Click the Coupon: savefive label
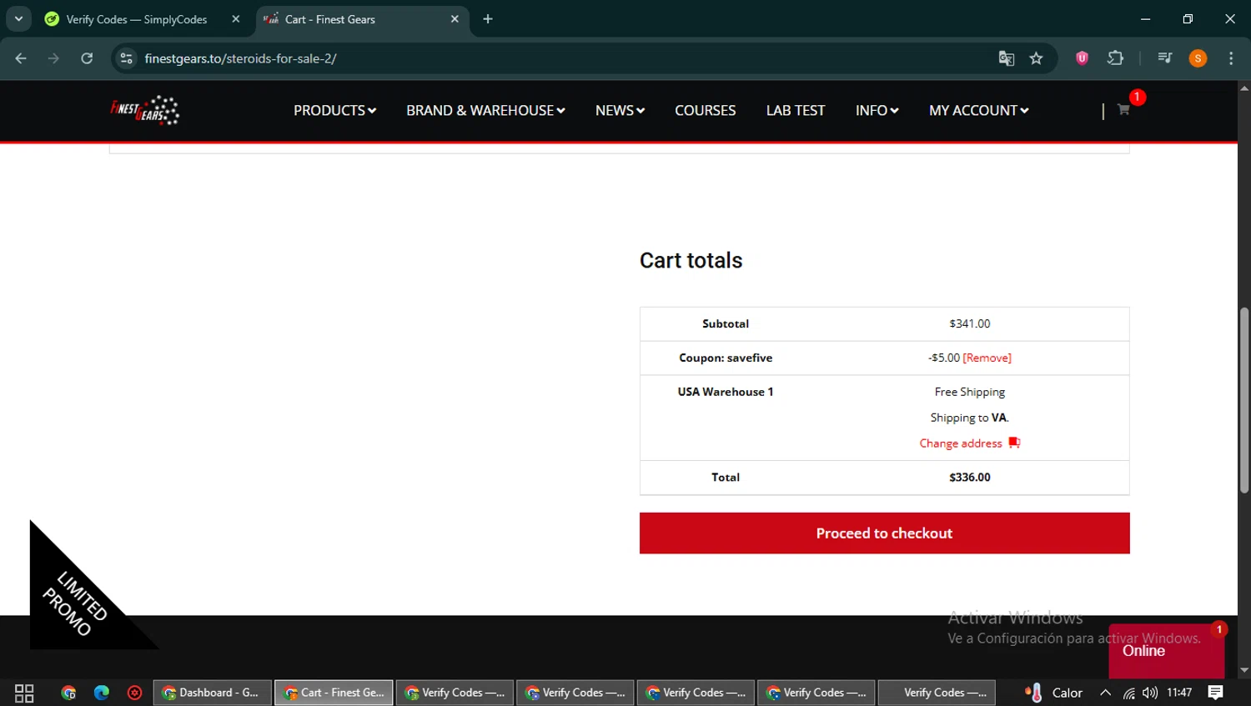The width and height of the screenshot is (1251, 706). [x=726, y=358]
